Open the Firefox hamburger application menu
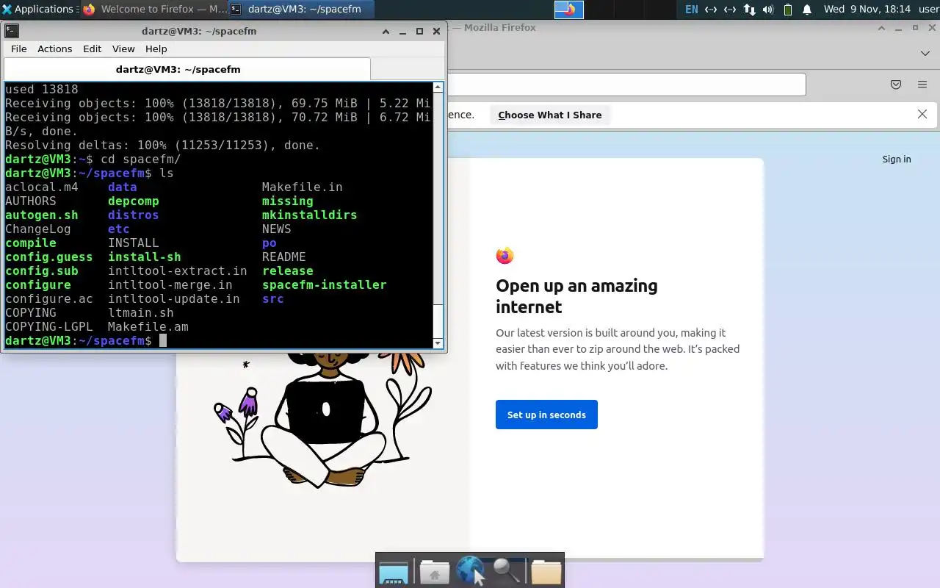This screenshot has height=588, width=940. [922, 85]
